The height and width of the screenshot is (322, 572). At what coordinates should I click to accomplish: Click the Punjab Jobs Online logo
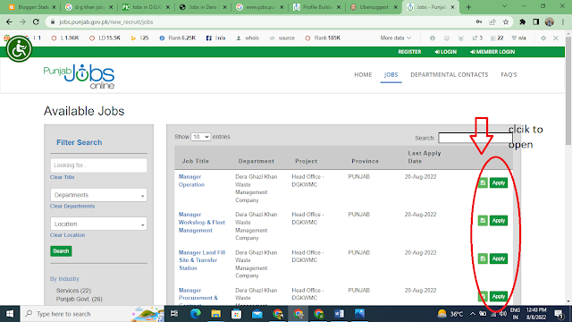point(80,76)
